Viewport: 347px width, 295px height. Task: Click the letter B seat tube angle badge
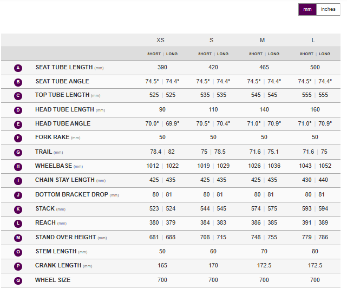tap(18, 82)
